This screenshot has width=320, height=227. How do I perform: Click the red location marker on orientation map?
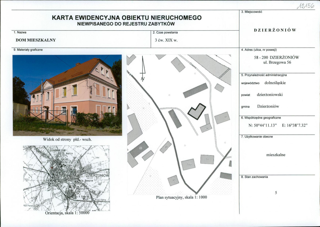point(52,168)
